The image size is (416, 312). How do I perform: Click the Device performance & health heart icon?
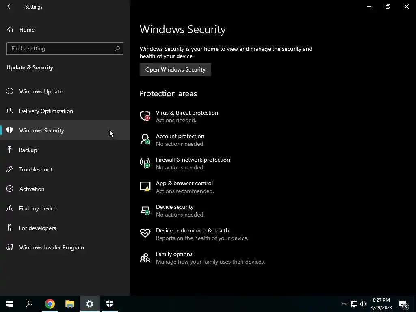pyautogui.click(x=145, y=234)
